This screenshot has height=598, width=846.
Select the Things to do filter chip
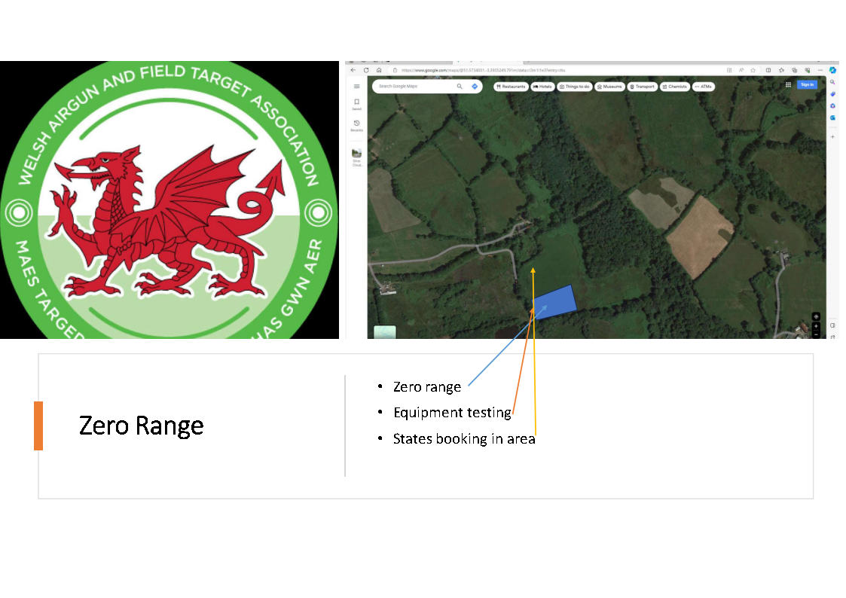pyautogui.click(x=575, y=87)
